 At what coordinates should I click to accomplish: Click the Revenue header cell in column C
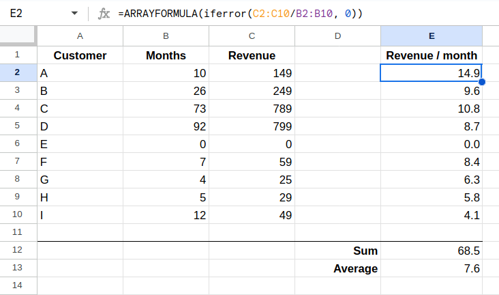click(x=252, y=55)
